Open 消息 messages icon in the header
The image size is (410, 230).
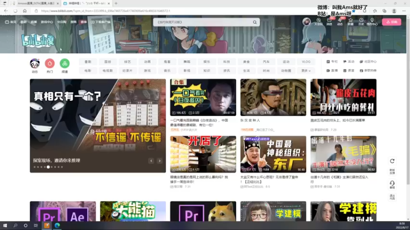pos(329,22)
